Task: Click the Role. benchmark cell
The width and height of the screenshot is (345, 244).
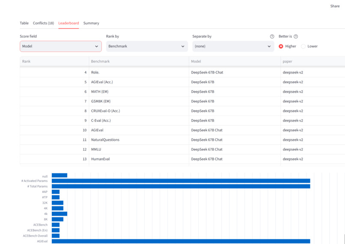Action: [x=139, y=72]
